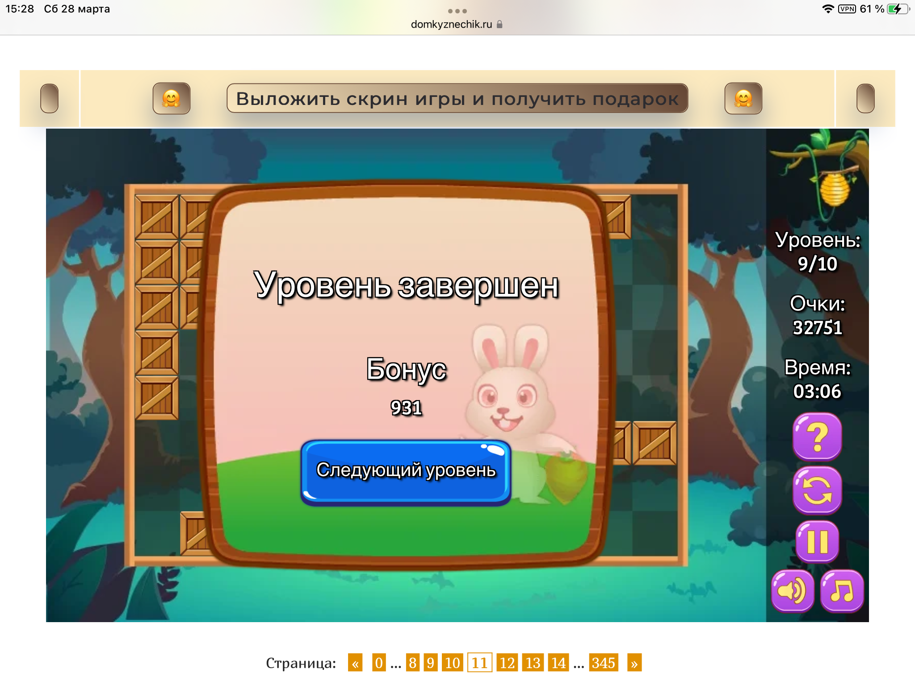Tap the three dots above the address bar
The height and width of the screenshot is (686, 915).
click(457, 11)
